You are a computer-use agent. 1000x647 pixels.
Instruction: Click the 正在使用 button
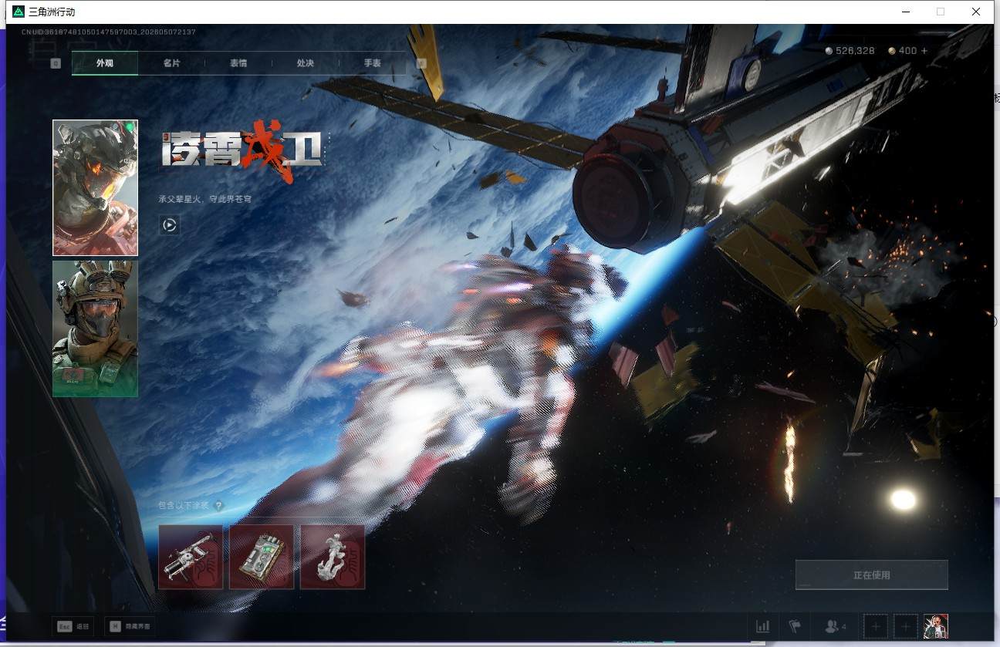coord(872,575)
